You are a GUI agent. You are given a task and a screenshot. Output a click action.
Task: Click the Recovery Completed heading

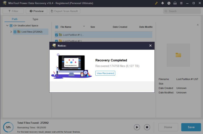point(111,60)
